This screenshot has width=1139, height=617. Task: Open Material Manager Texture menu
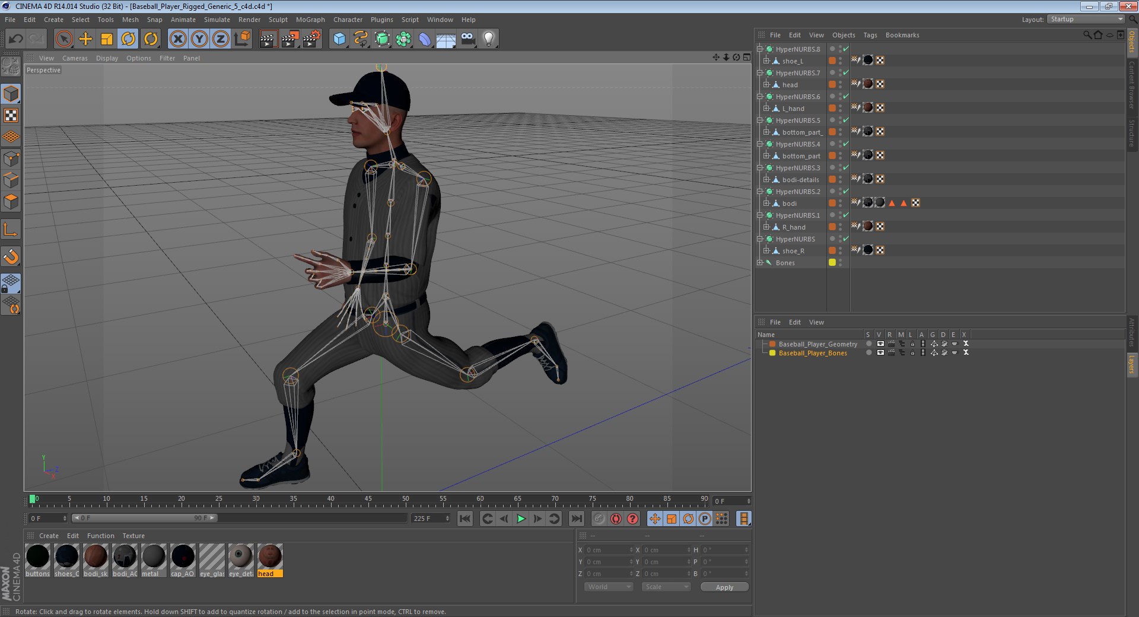click(x=133, y=536)
